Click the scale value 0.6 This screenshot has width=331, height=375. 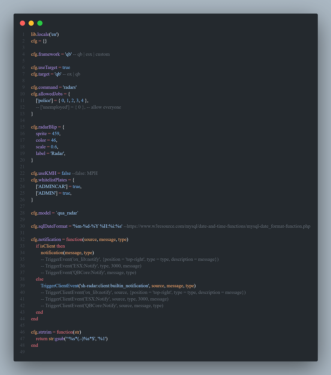54,147
